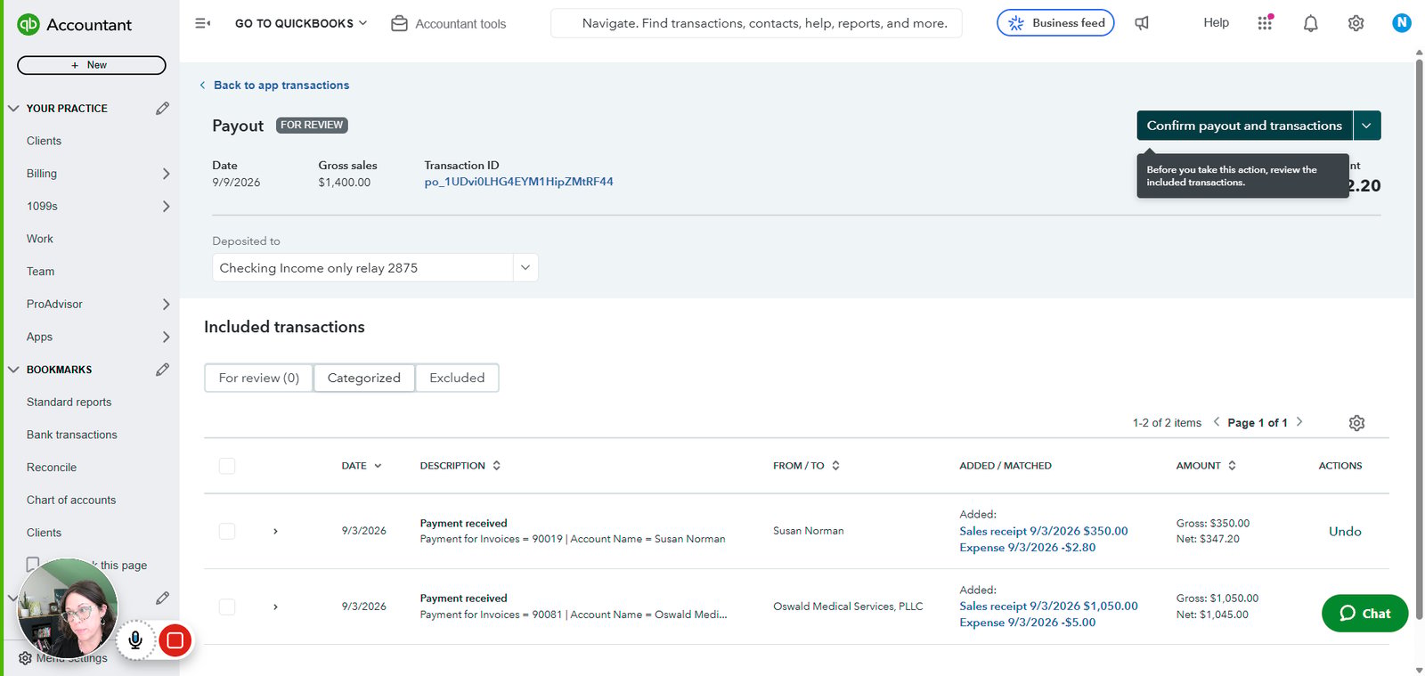1425x676 pixels.
Task: Expand the Susan Norman row details
Action: (275, 532)
